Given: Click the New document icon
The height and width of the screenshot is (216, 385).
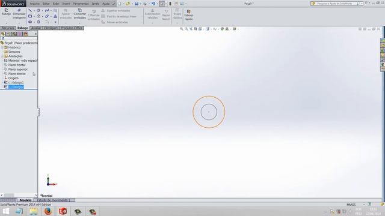Looking at the screenshot, I should (120, 4).
